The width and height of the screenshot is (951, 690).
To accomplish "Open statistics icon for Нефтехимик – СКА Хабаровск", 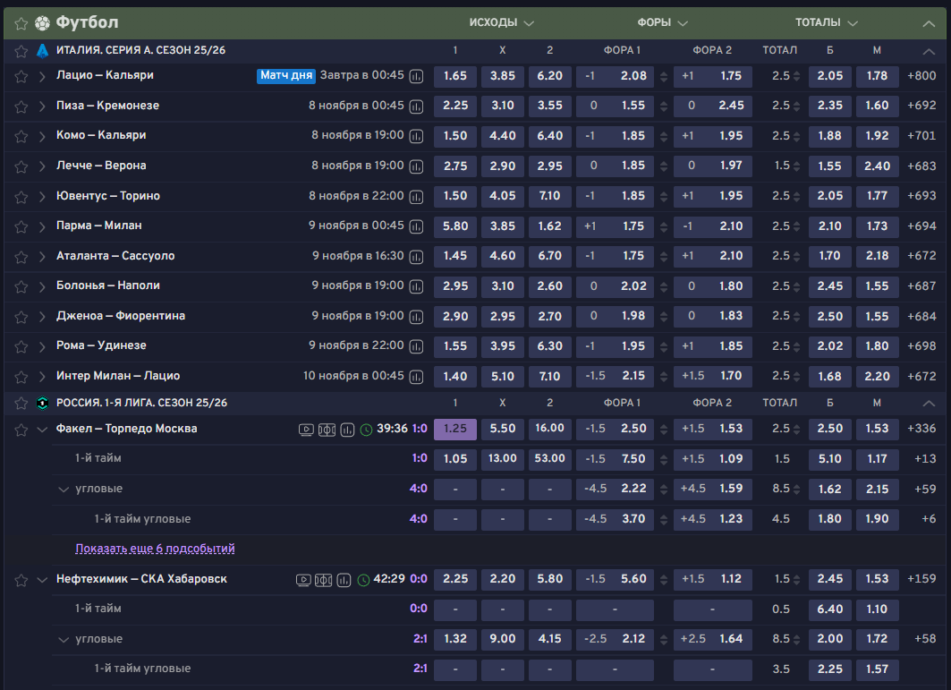I will click(x=344, y=580).
